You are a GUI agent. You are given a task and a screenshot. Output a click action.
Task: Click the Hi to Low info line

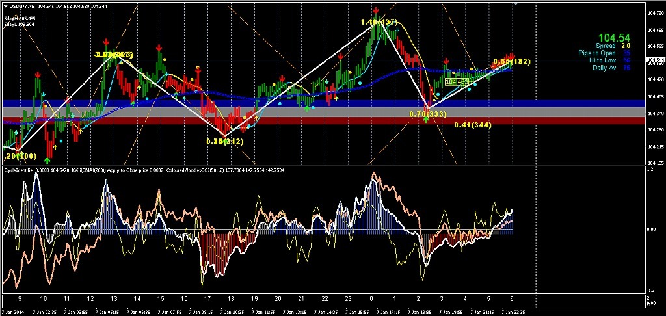click(x=611, y=60)
